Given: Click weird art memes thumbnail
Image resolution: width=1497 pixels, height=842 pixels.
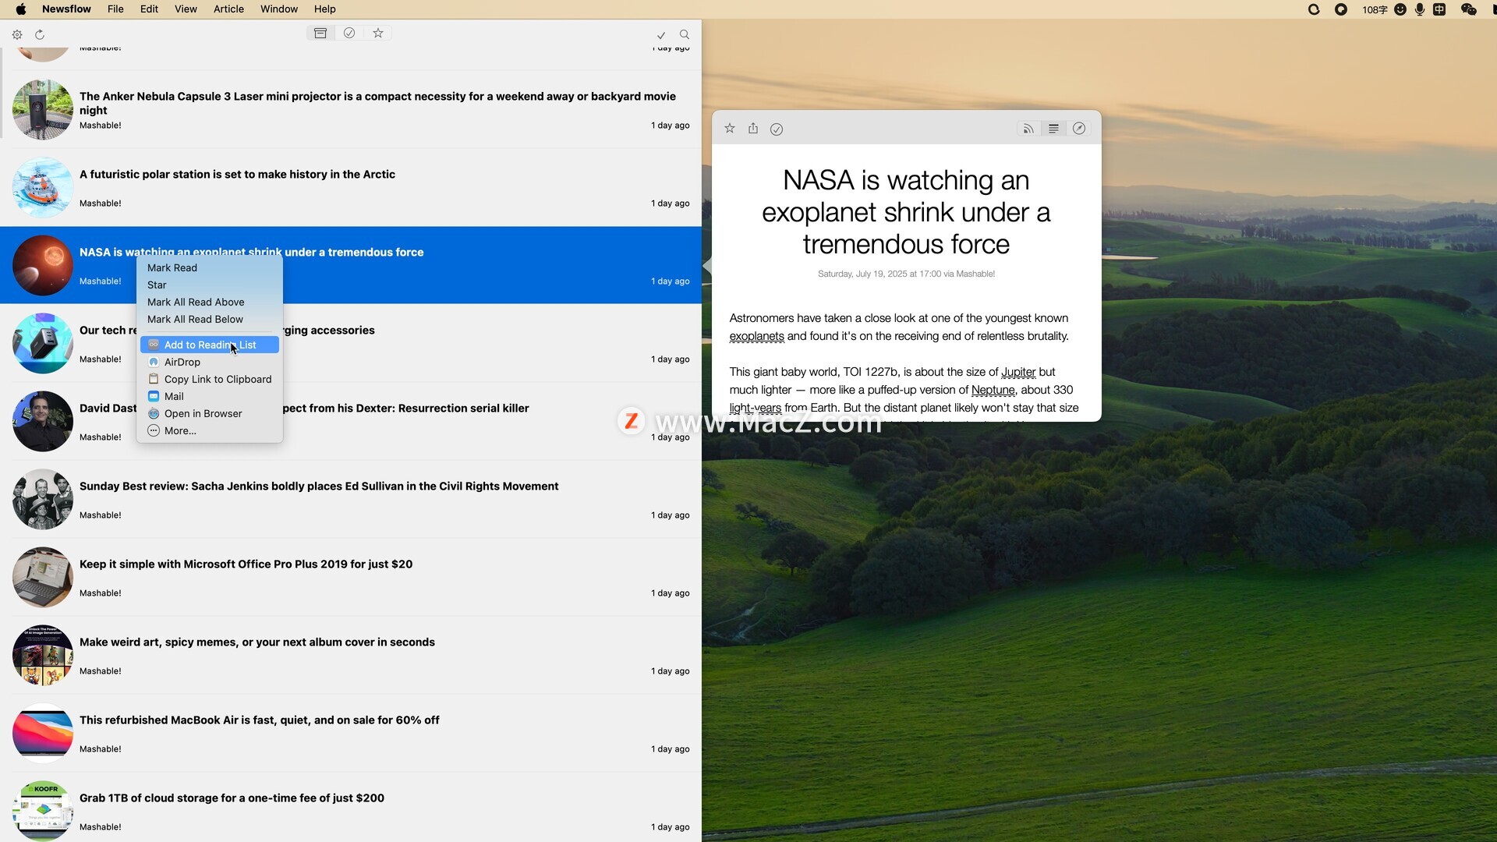Looking at the screenshot, I should [x=43, y=656].
